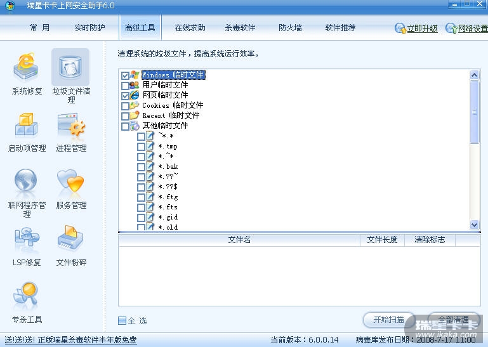488x347 pixels.
Task: Open 进程管理 process manager gear icon
Action: tap(71, 124)
